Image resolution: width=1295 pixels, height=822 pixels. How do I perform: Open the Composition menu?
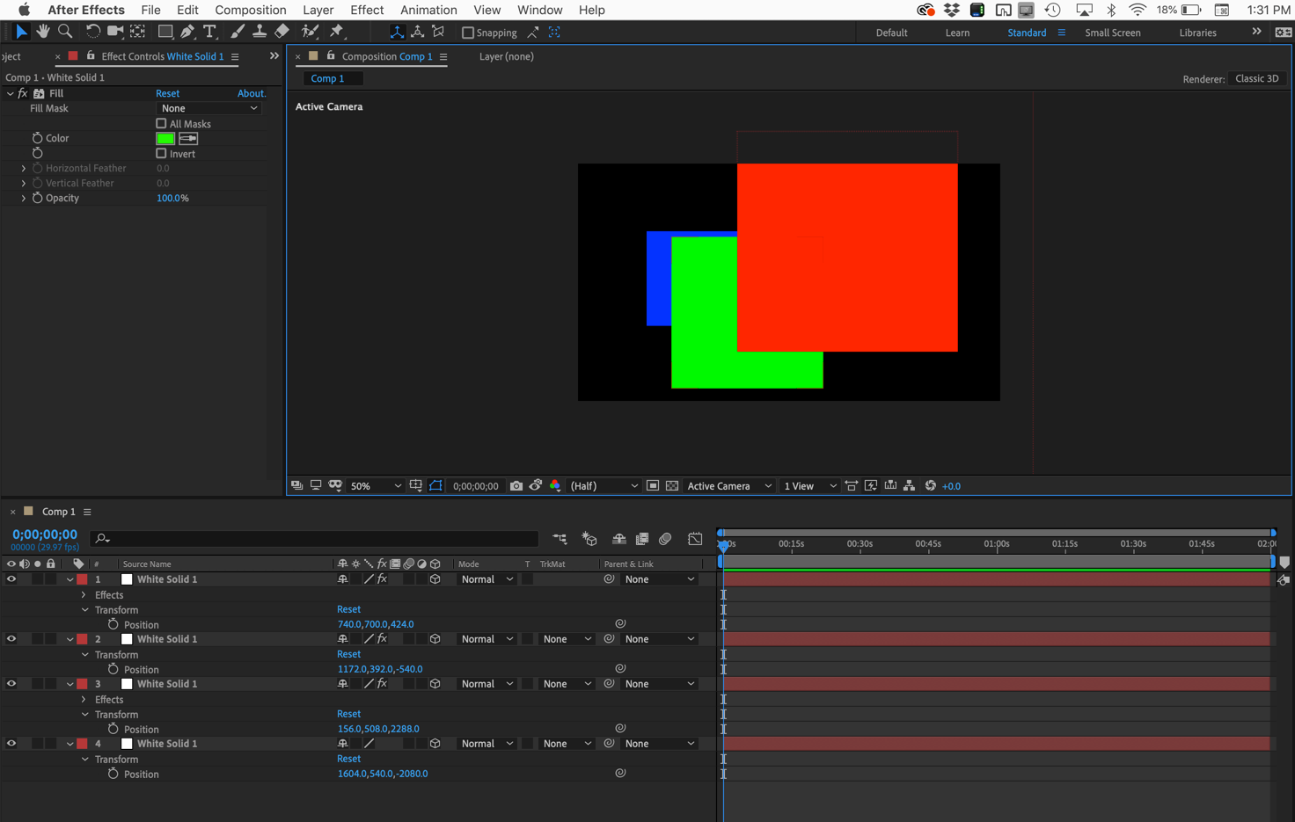[x=251, y=11]
